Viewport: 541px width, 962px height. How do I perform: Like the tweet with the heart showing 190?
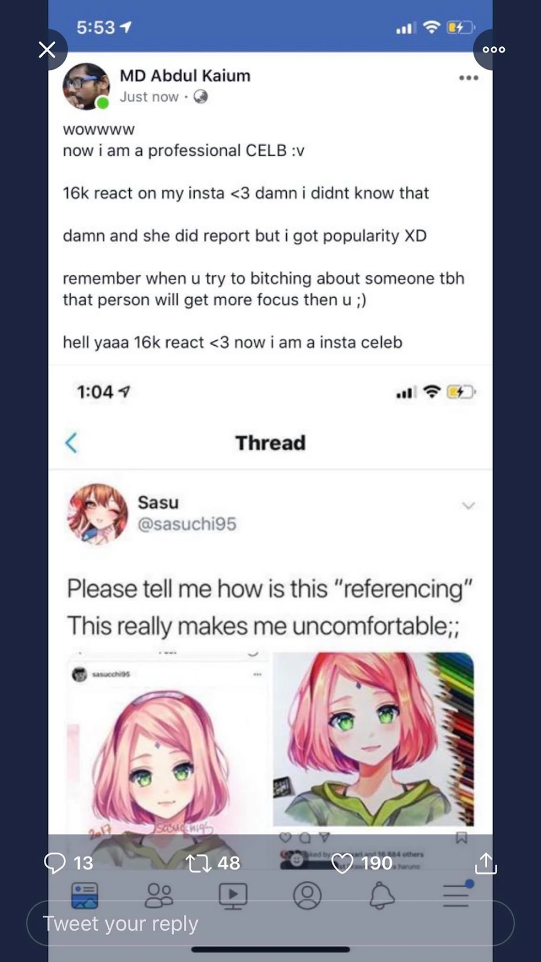[x=342, y=863]
